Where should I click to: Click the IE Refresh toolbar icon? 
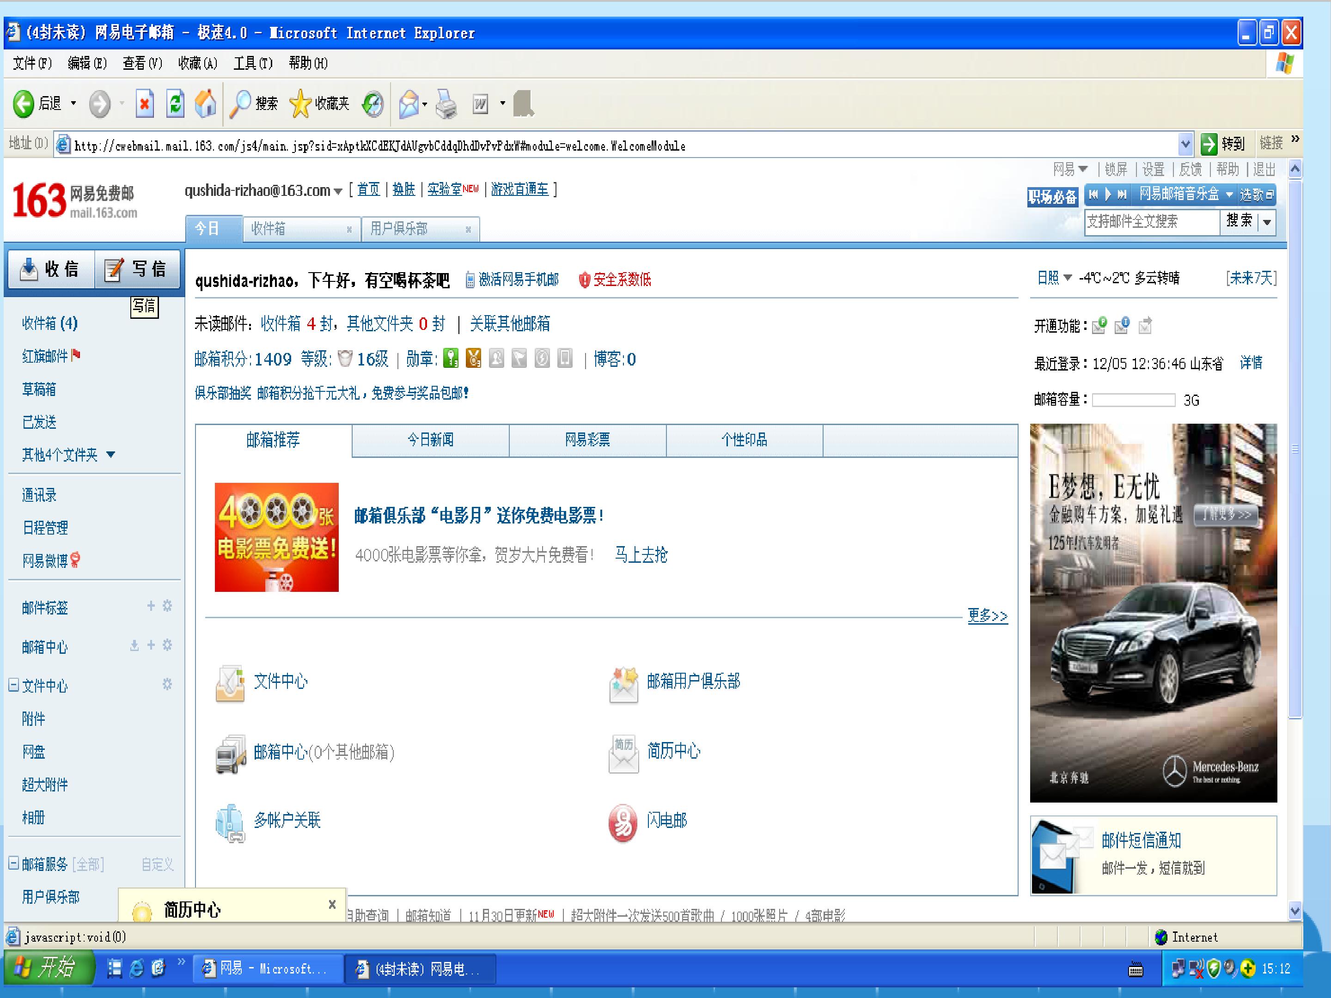(175, 103)
